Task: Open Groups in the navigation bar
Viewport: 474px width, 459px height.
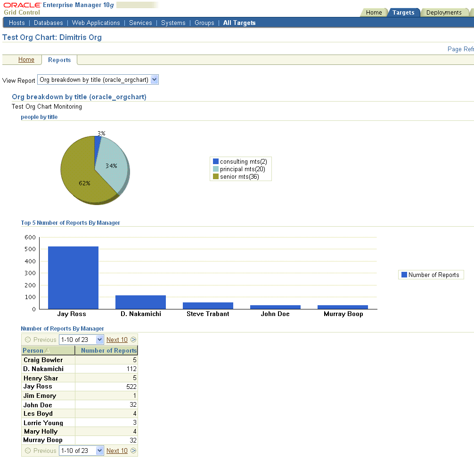Action: [204, 23]
